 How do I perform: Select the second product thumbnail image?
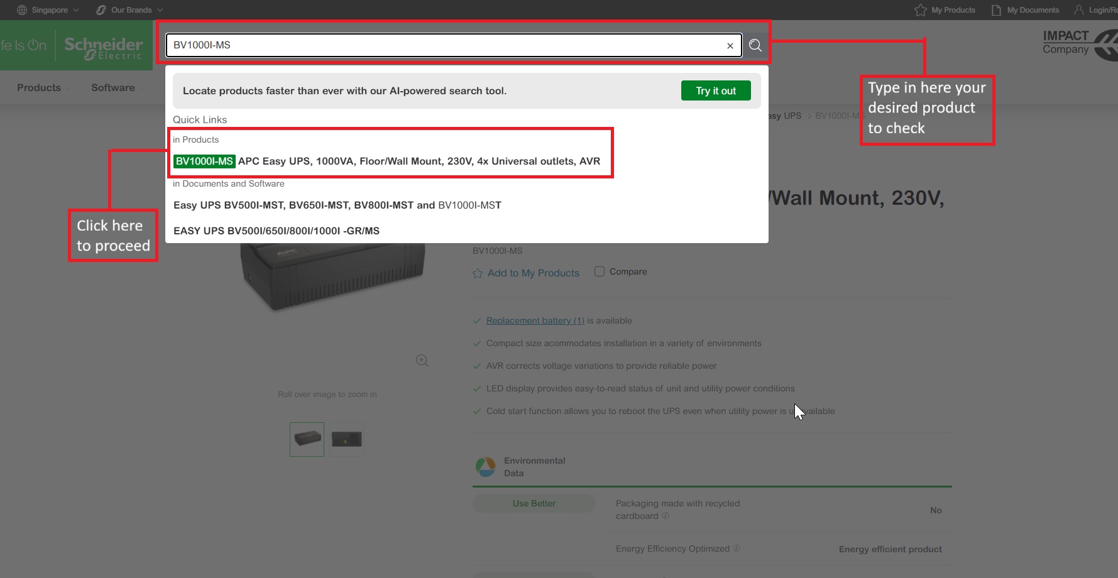coord(346,439)
